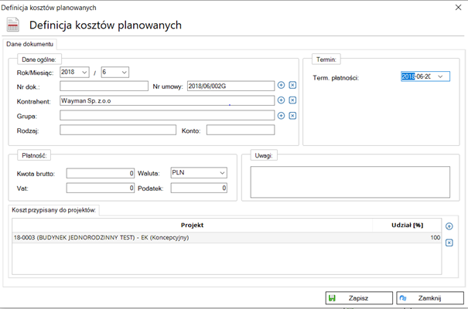This screenshot has height=309, width=468.
Task: Remove project with the X icon beside table
Action: coord(449,243)
